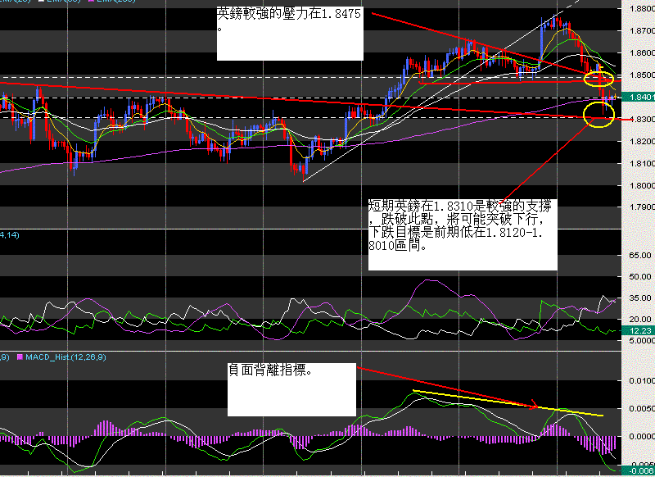Click the green 1.8401 current price tag
655x477 pixels.
[639, 97]
